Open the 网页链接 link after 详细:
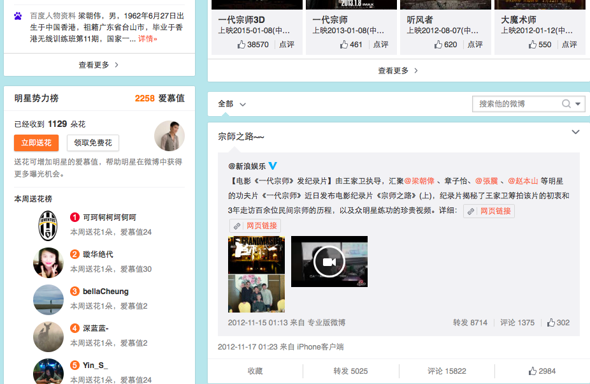Viewport: 590px width, 384px height. [x=489, y=211]
